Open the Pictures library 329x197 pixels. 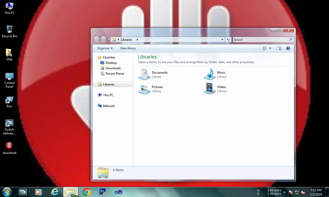tap(151, 89)
